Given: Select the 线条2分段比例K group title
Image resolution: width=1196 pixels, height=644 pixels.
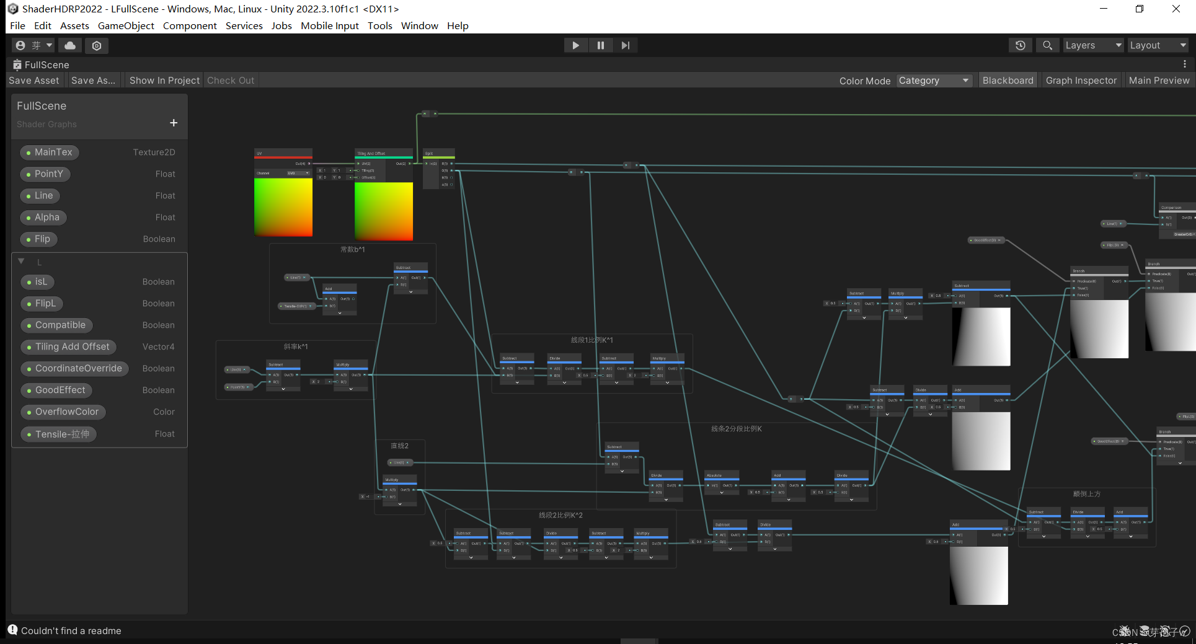Looking at the screenshot, I should 737,428.
